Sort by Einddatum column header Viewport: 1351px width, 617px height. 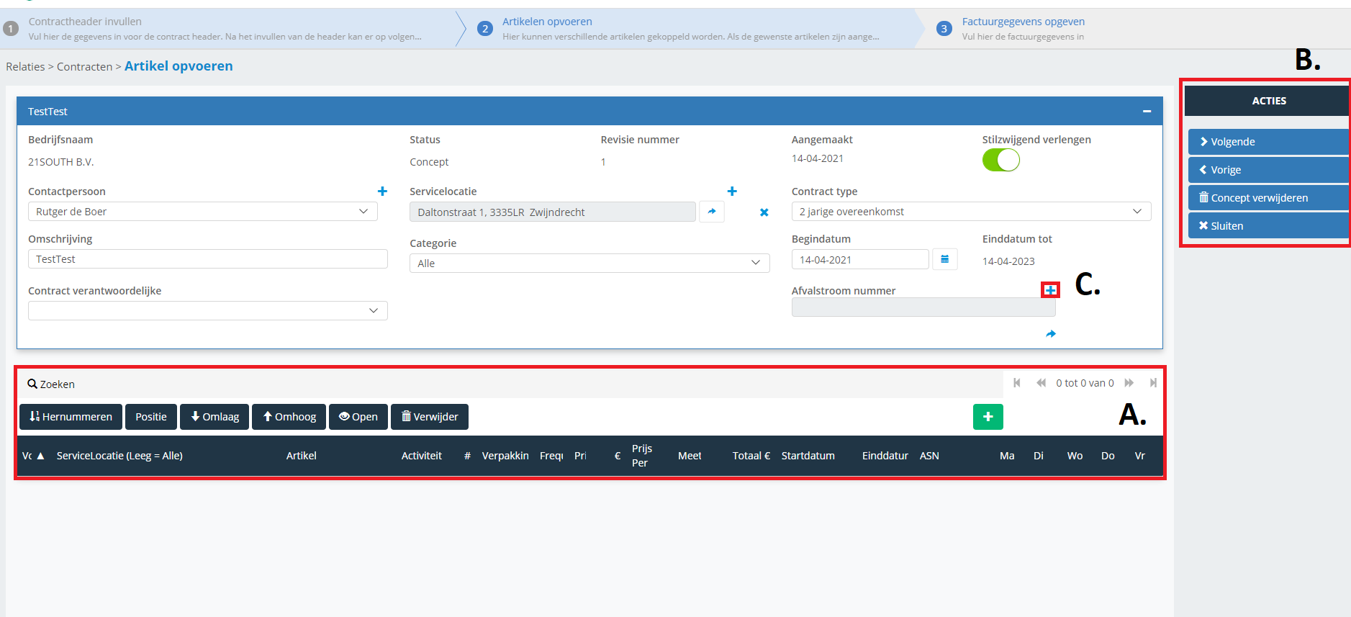(885, 456)
